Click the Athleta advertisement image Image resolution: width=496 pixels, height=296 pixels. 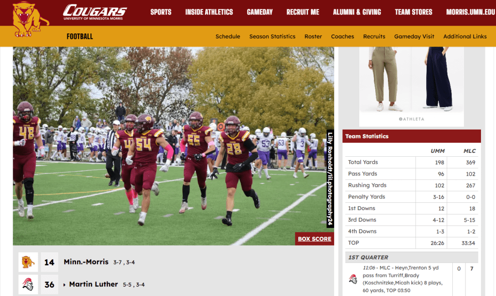point(412,87)
